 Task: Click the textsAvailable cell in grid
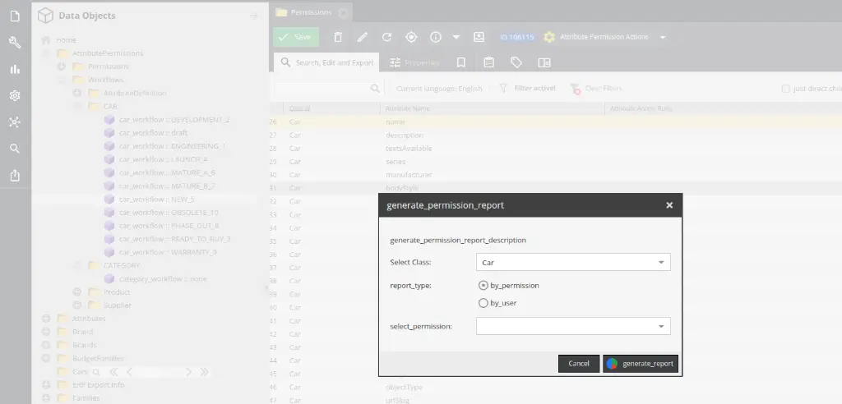point(409,148)
